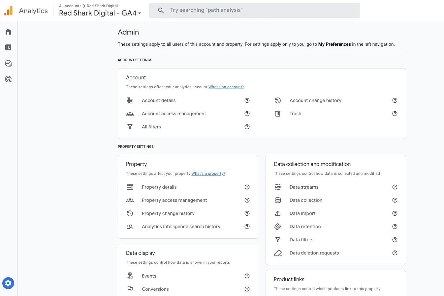
Task: Click the help icon next to Data streams
Action: pos(395,187)
